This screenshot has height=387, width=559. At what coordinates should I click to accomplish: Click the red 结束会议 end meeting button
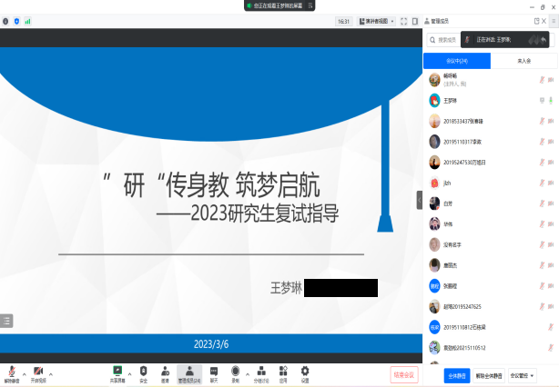[403, 373]
